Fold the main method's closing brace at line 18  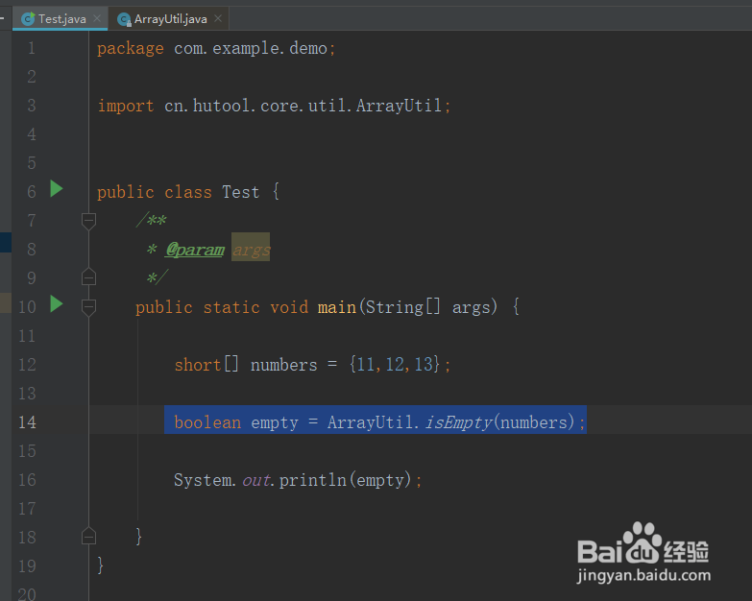click(x=88, y=536)
